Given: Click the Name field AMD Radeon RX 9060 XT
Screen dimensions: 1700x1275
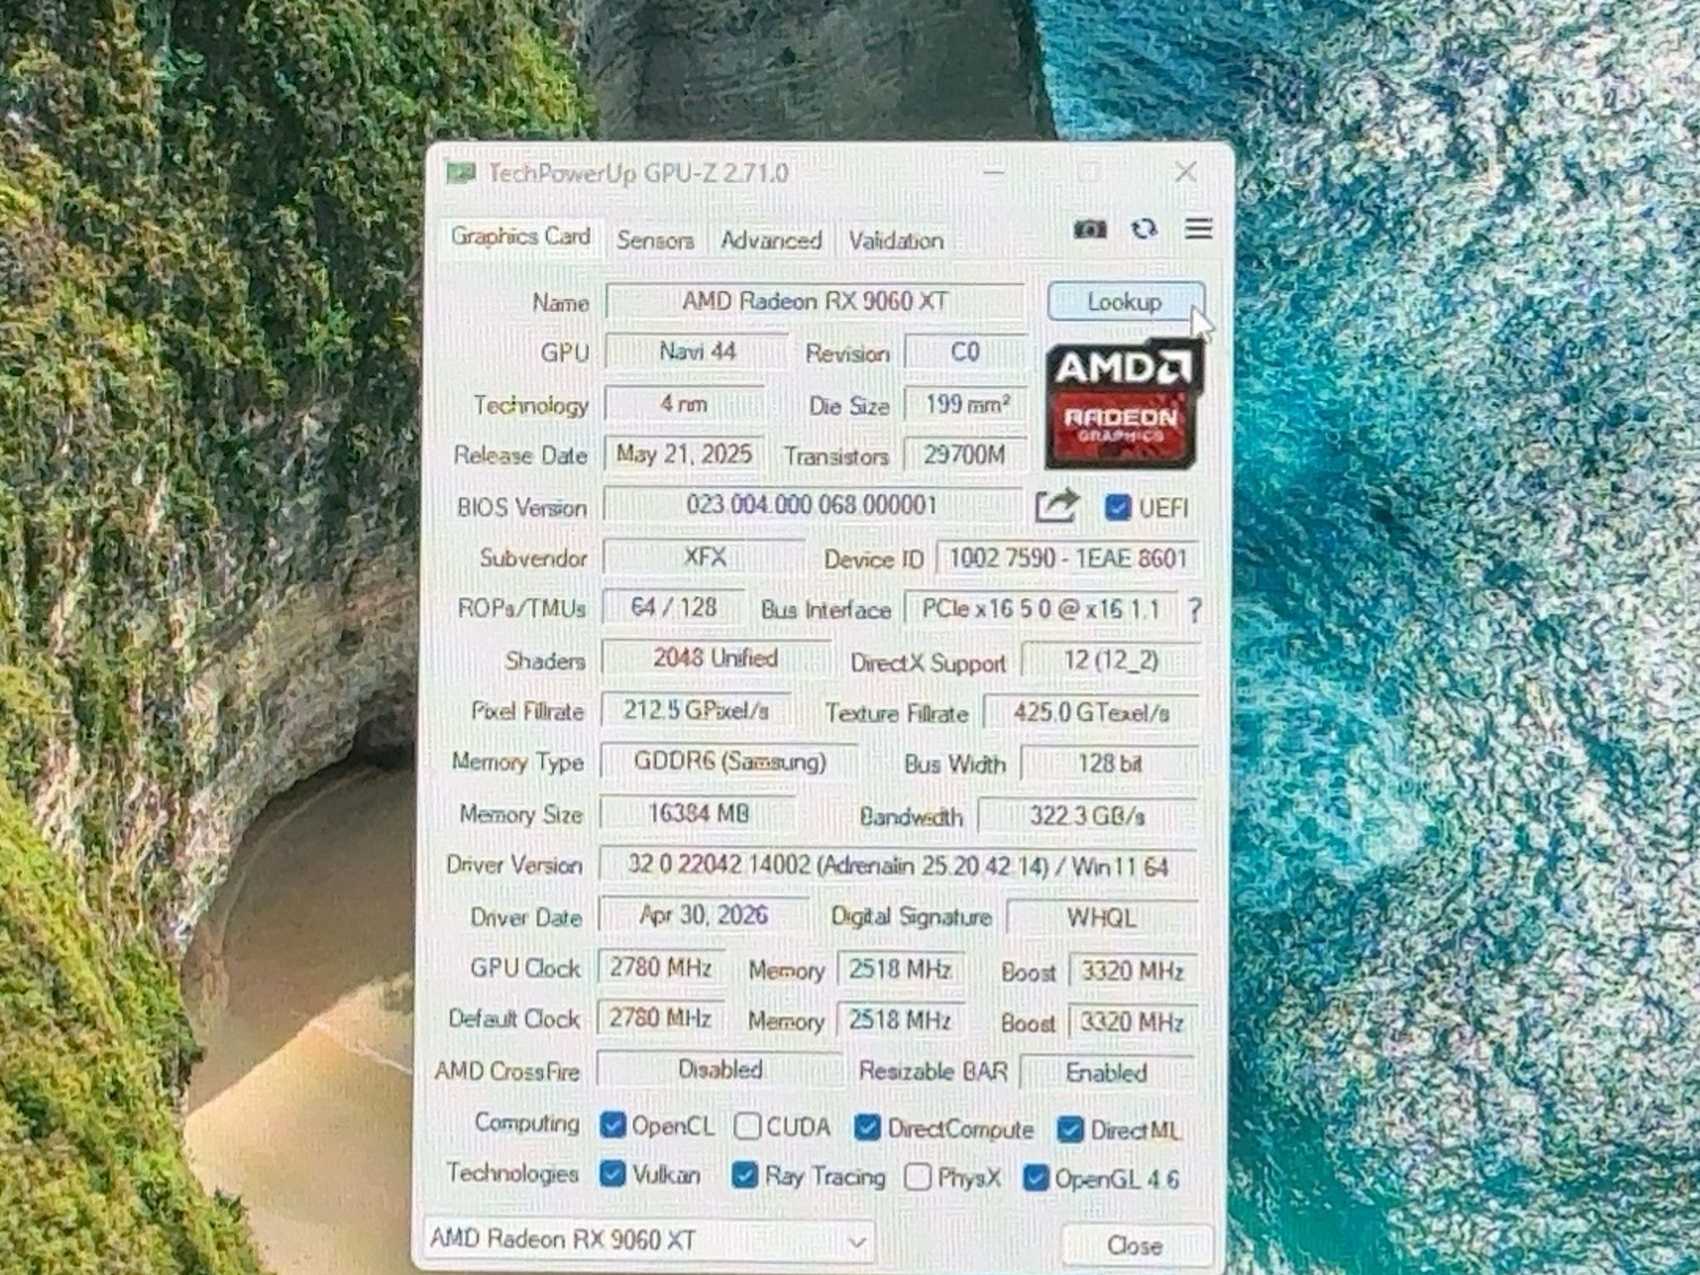Looking at the screenshot, I should pos(815,301).
